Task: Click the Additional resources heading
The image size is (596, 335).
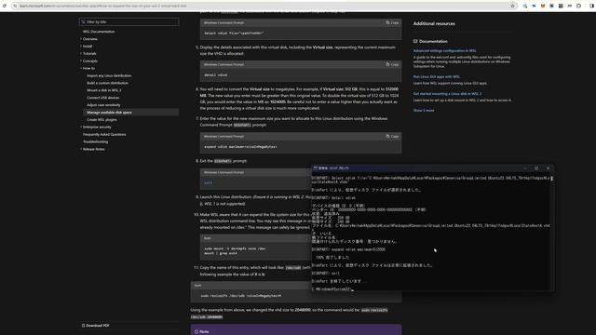Action: (434, 23)
